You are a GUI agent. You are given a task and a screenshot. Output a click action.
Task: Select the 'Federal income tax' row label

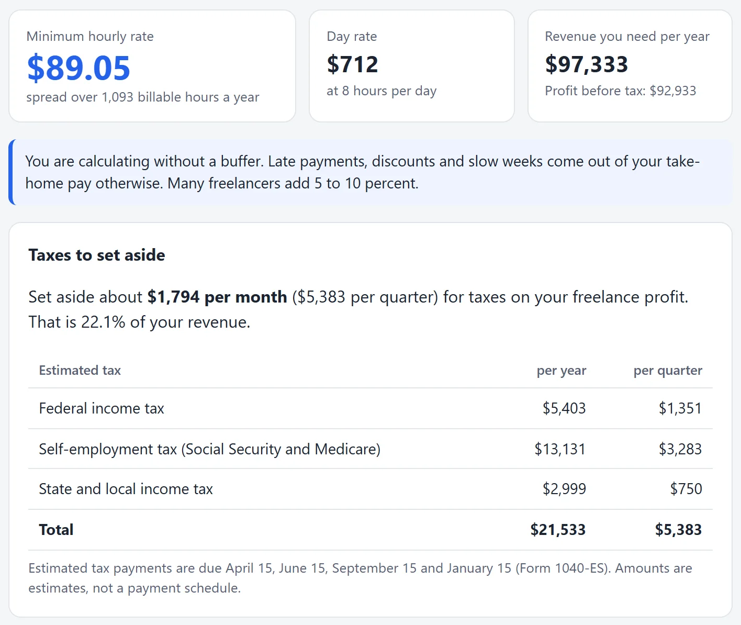tap(102, 408)
